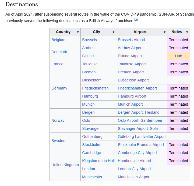Go to London City Airport page
194x186 pixels.
point(134,169)
